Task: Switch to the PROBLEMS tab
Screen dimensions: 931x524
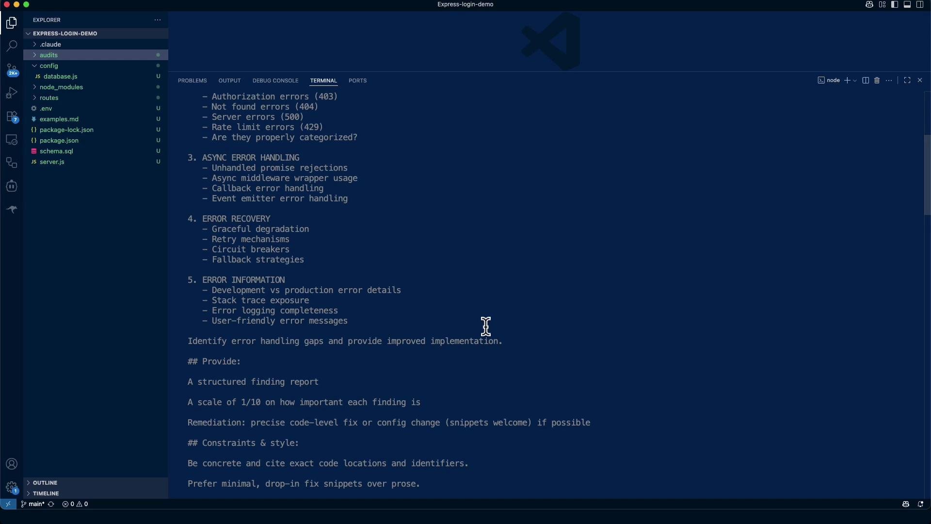Action: click(x=192, y=81)
